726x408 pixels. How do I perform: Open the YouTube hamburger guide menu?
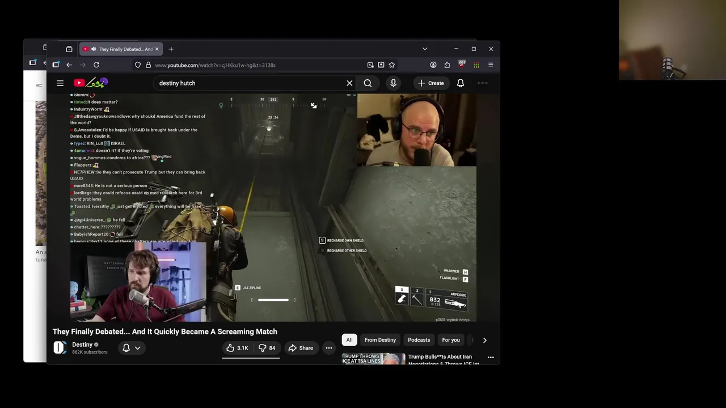tap(60, 83)
